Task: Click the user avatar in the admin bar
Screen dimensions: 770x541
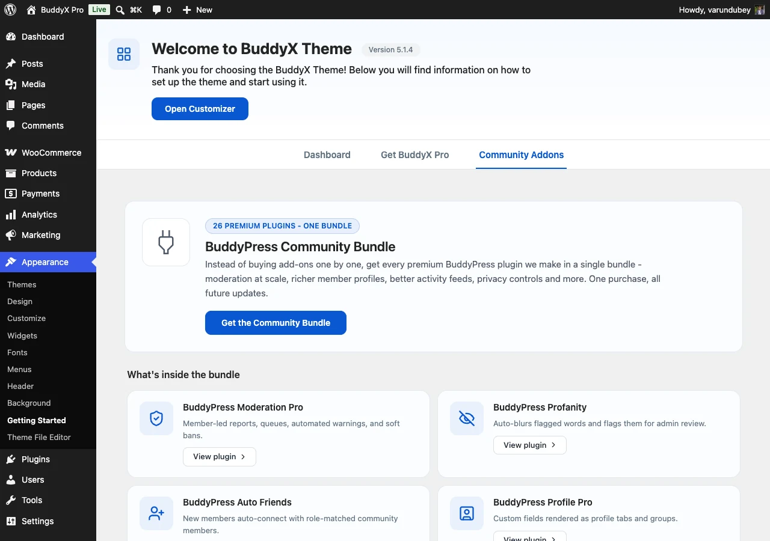Action: (760, 10)
